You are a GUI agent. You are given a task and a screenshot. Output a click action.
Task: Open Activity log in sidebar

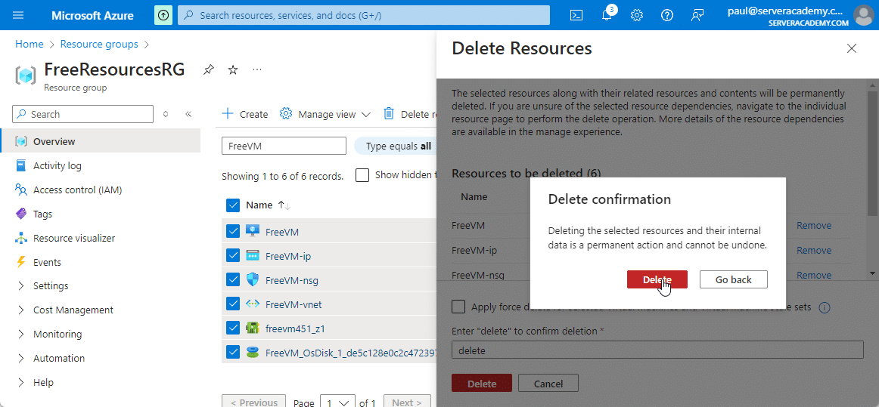[57, 166]
